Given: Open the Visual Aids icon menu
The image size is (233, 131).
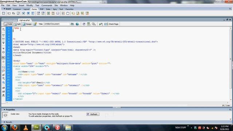Looking at the screenshot, I should pos(94,24).
